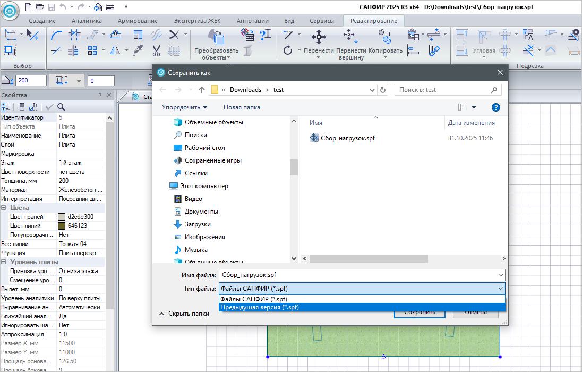
Task: Click the thickness field showing 200 in toolbar
Action: coord(31,81)
